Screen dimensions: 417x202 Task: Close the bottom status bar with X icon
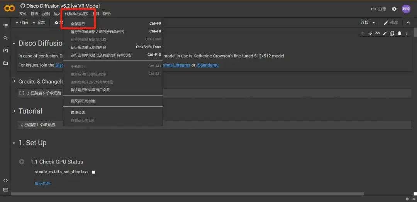414,199
